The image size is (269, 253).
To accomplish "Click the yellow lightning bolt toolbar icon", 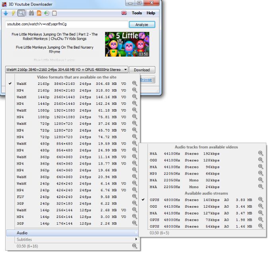I will tap(13, 13).
